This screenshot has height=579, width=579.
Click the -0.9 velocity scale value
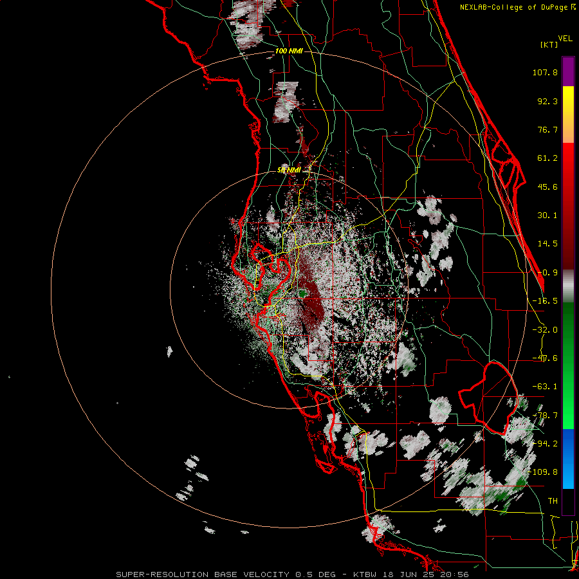[x=547, y=273]
